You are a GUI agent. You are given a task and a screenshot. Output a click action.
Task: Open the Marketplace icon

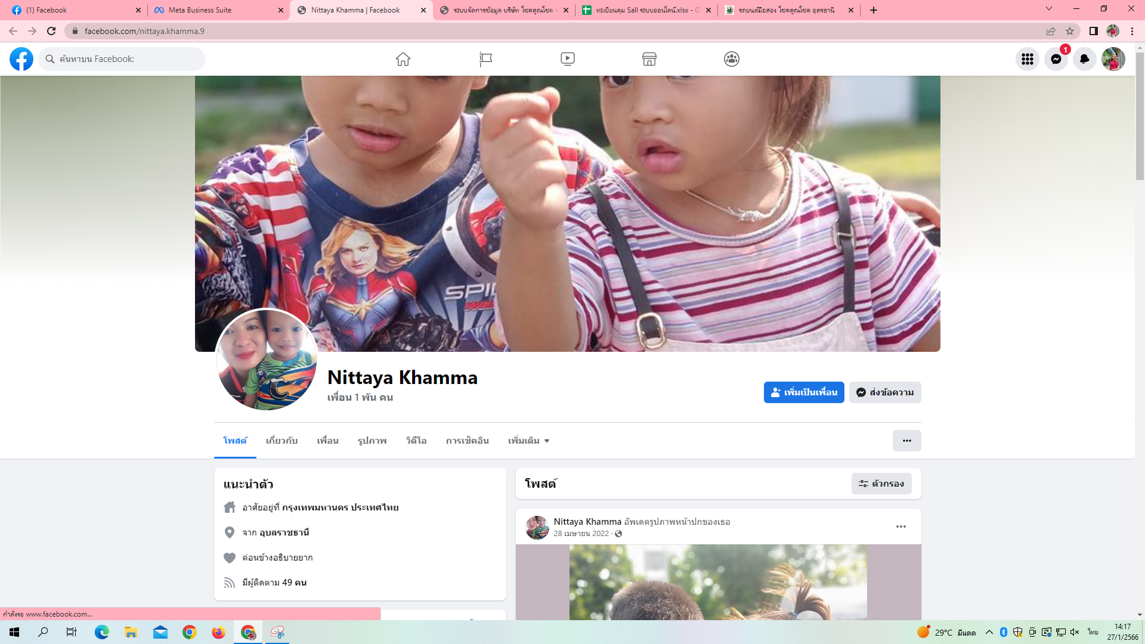[x=649, y=59]
